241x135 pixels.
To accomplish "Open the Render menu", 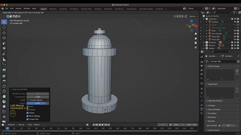I will tap(18, 9).
